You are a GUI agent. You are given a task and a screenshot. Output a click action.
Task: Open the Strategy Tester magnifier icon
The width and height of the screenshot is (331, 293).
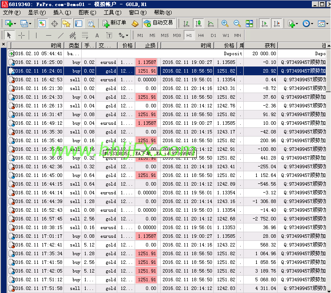coord(91,23)
